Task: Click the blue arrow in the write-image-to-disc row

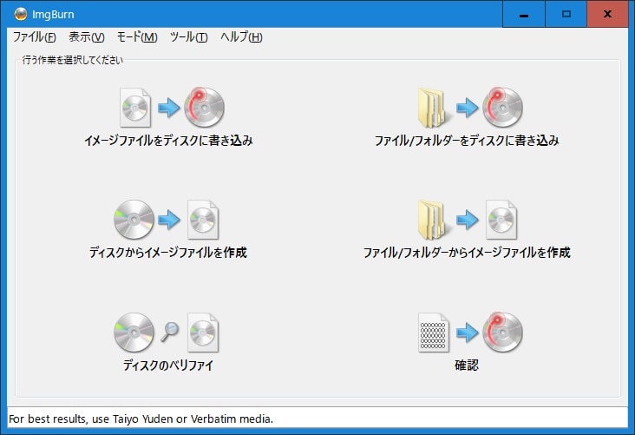Action: [x=168, y=108]
